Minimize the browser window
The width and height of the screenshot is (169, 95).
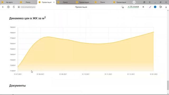point(155,2)
